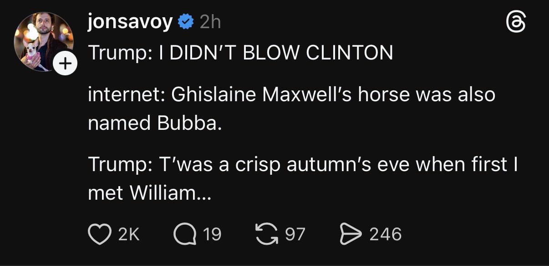Viewport: 549px width, 266px height.
Task: View the 97 reposts count
Action: tap(295, 234)
